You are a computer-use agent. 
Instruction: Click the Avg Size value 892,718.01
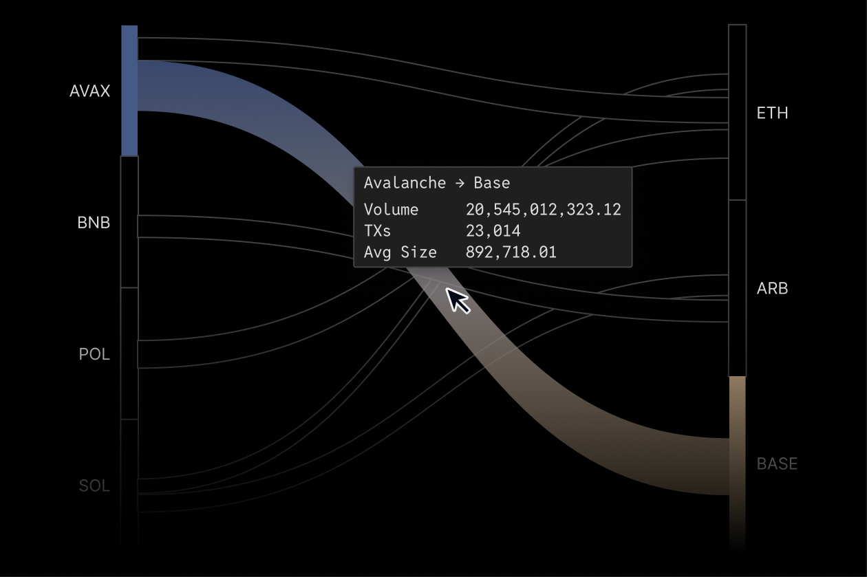(x=511, y=252)
